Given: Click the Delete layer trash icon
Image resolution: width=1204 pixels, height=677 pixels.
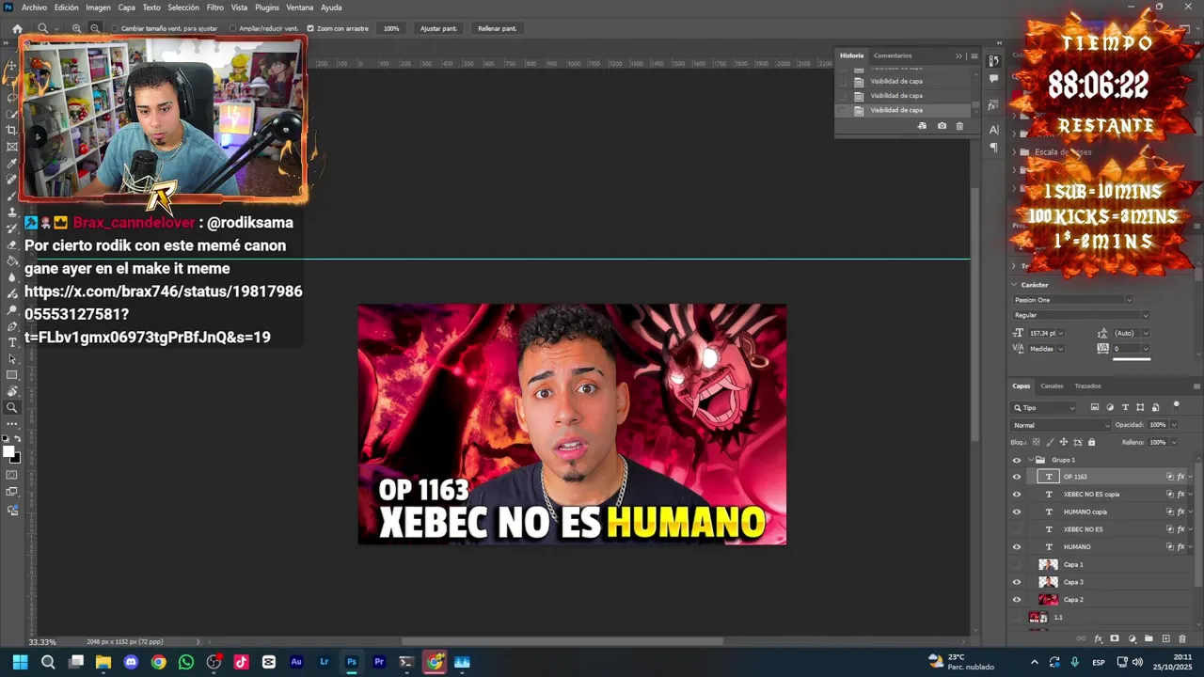Looking at the screenshot, I should pos(1182,638).
